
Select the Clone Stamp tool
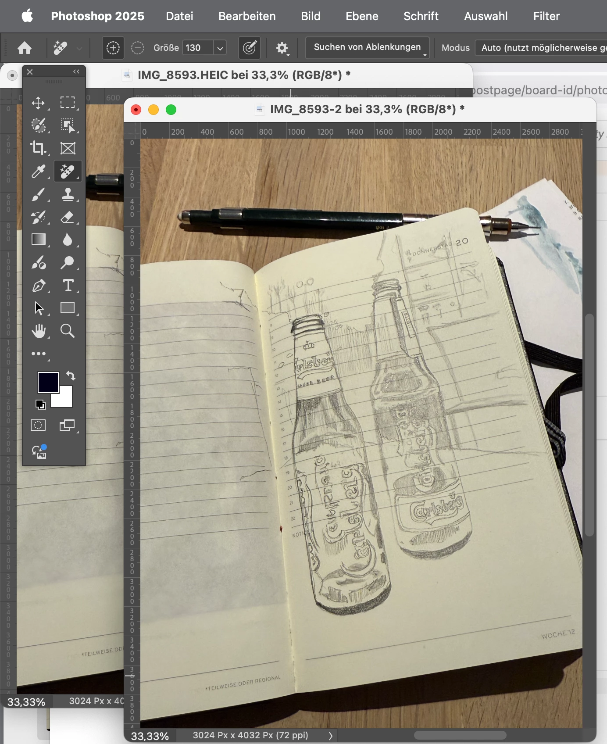pos(68,194)
